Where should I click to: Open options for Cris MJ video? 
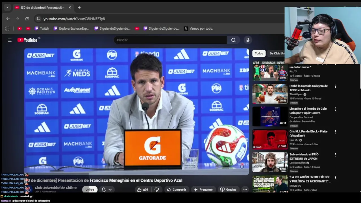[x=335, y=132]
